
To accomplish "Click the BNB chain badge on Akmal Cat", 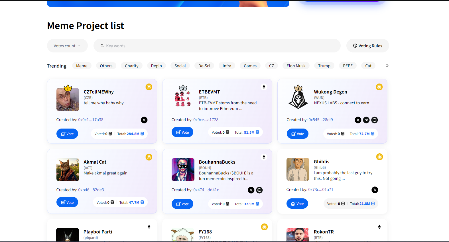I will tap(149, 157).
